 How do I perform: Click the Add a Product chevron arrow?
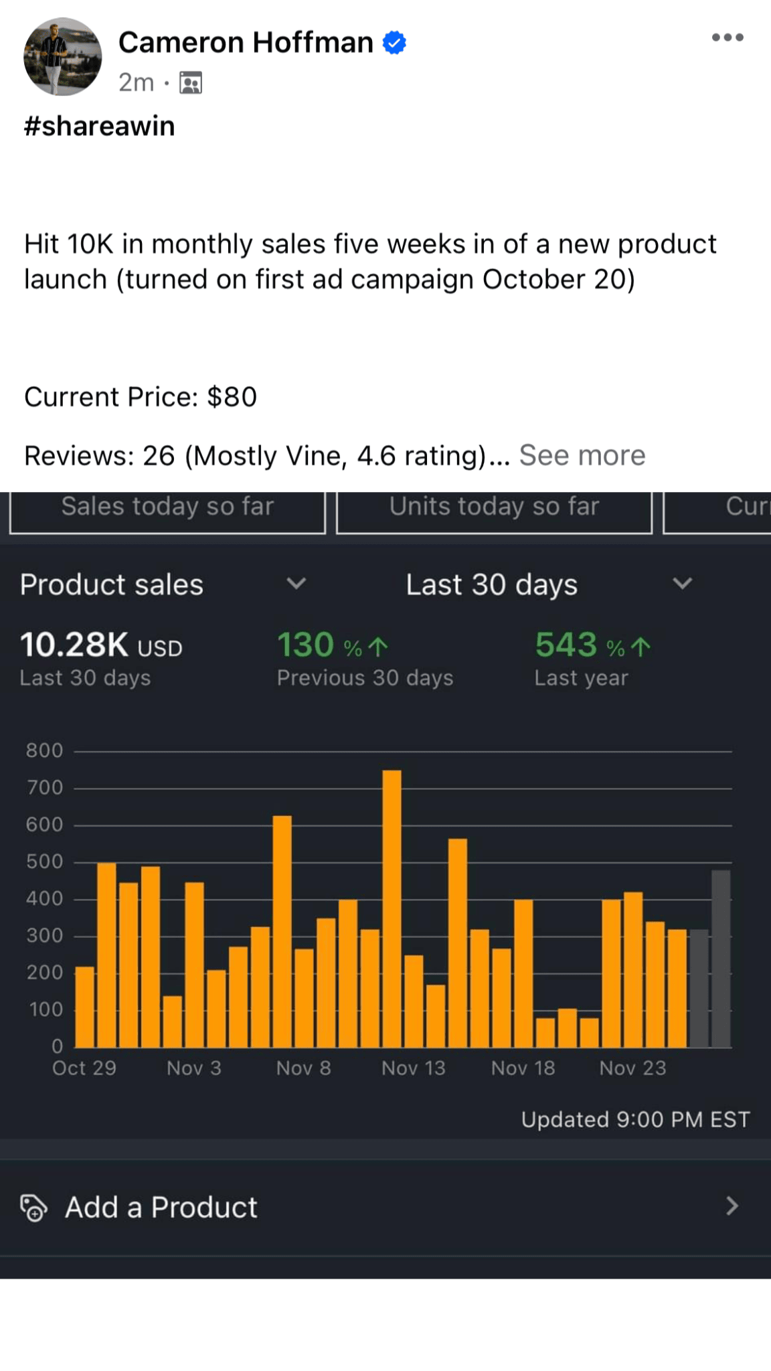pyautogui.click(x=732, y=1206)
